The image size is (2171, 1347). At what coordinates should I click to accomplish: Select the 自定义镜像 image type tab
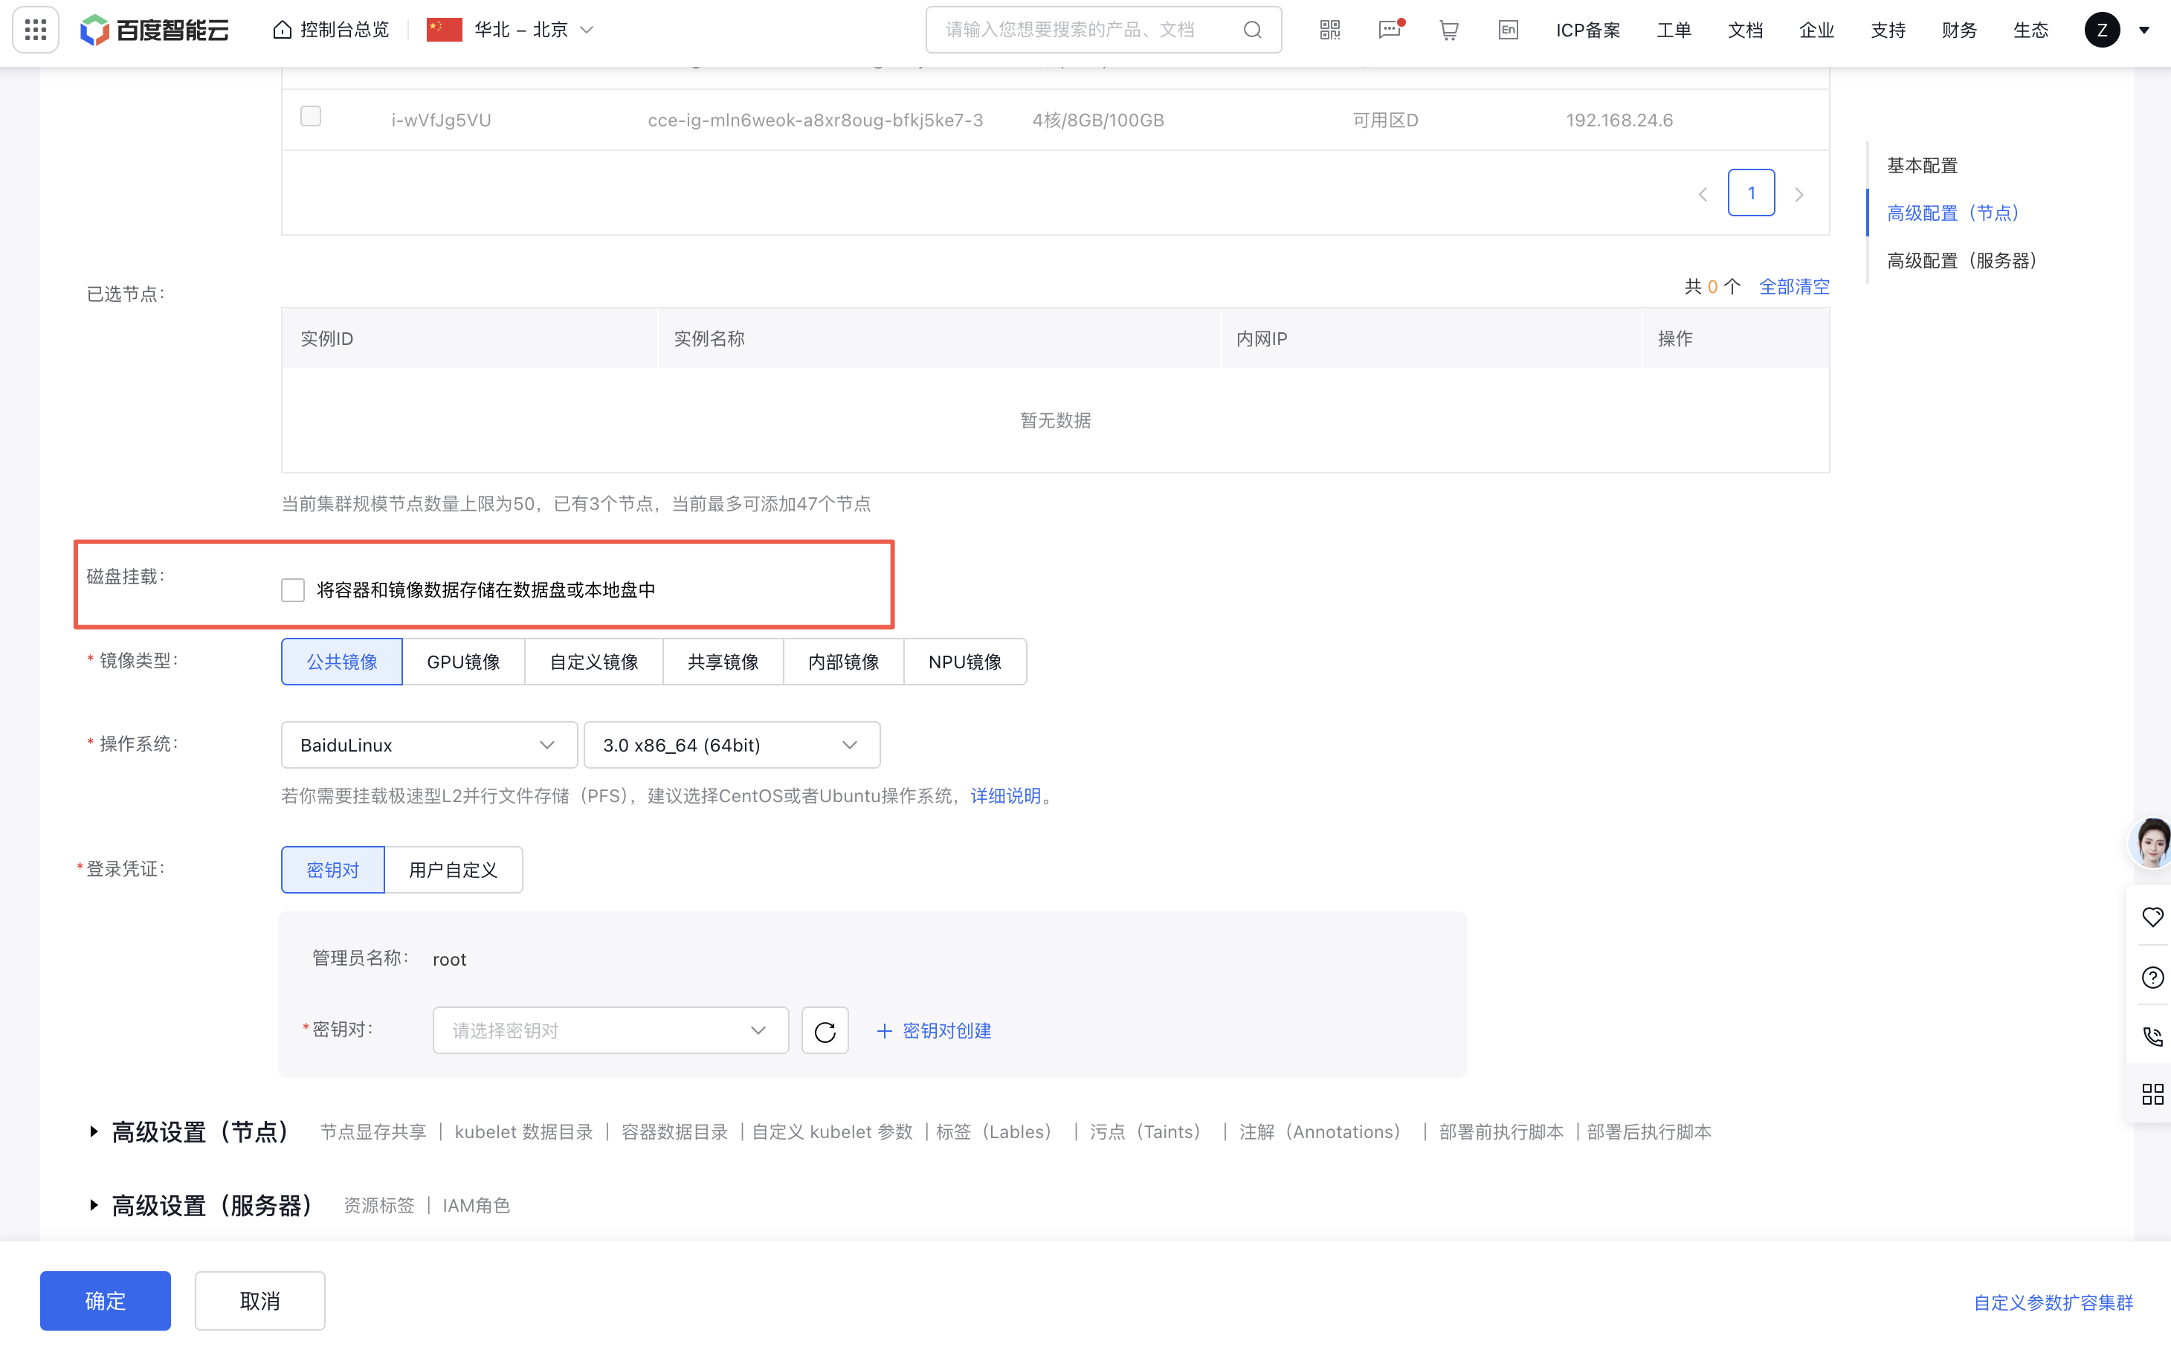point(594,662)
